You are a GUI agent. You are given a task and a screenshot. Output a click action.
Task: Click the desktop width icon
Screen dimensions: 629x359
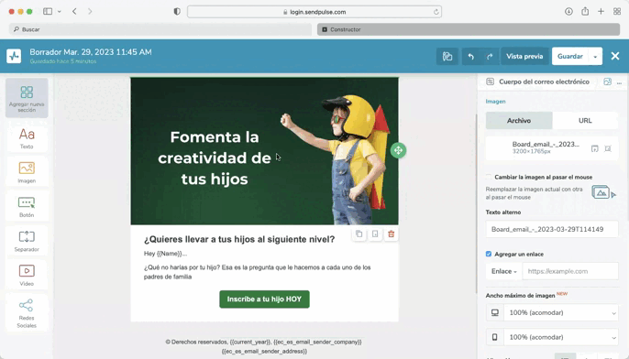pyautogui.click(x=495, y=312)
